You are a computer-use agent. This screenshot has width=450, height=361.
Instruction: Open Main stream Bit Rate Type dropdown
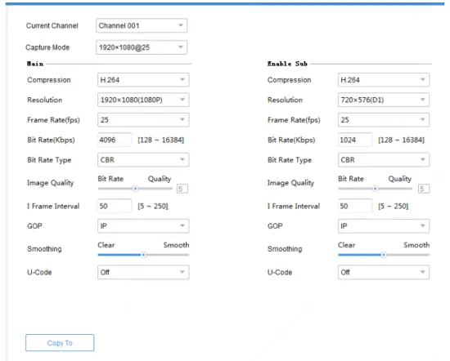pyautogui.click(x=143, y=160)
